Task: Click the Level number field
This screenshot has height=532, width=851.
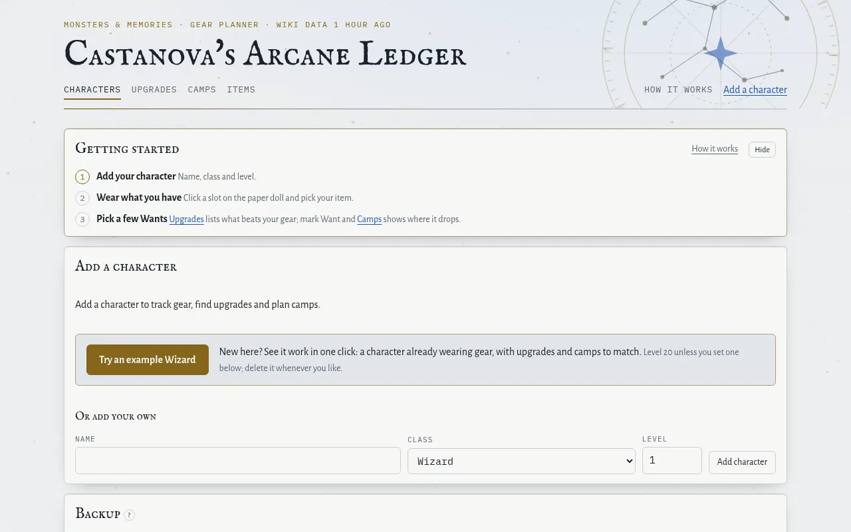Action: [672, 460]
